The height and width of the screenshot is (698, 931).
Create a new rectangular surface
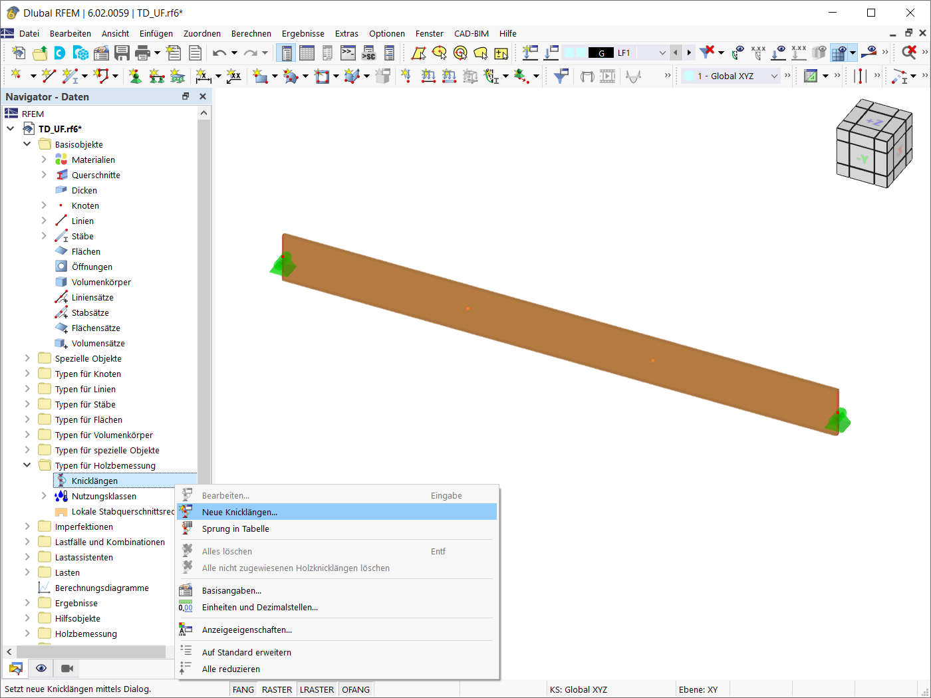coord(260,76)
